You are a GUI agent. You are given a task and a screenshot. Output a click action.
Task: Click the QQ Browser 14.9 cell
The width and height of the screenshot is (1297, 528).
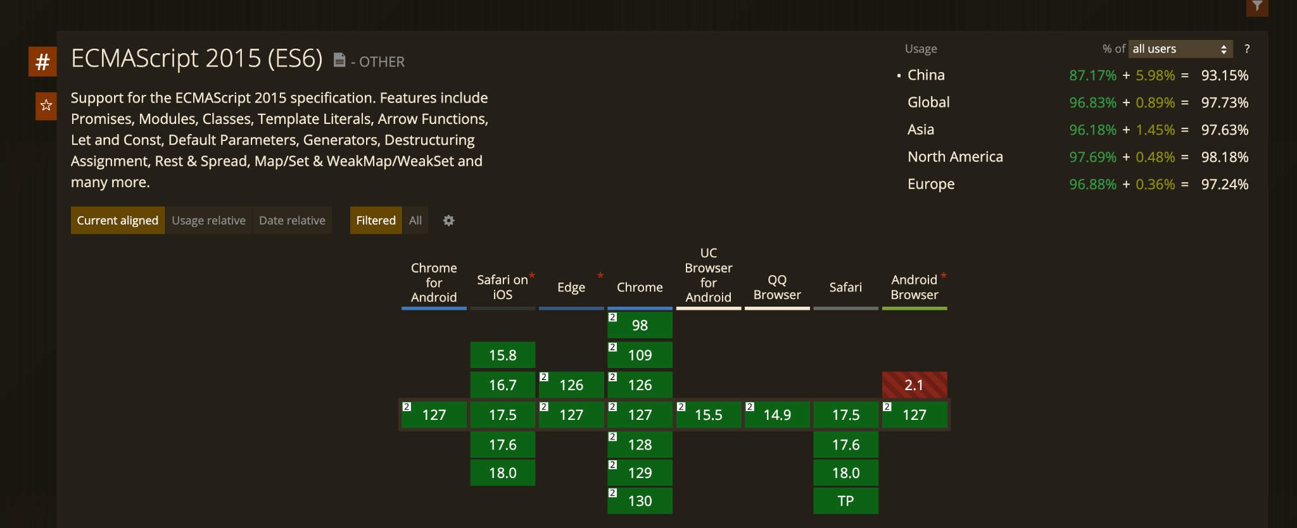click(777, 415)
